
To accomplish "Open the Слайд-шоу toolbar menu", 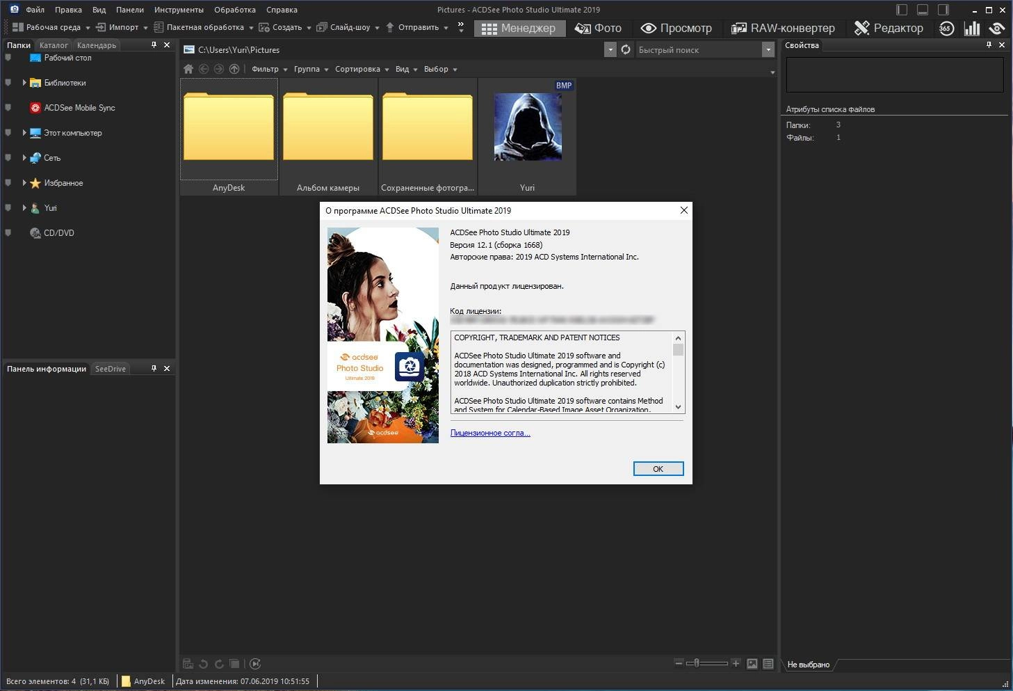I will 348,27.
